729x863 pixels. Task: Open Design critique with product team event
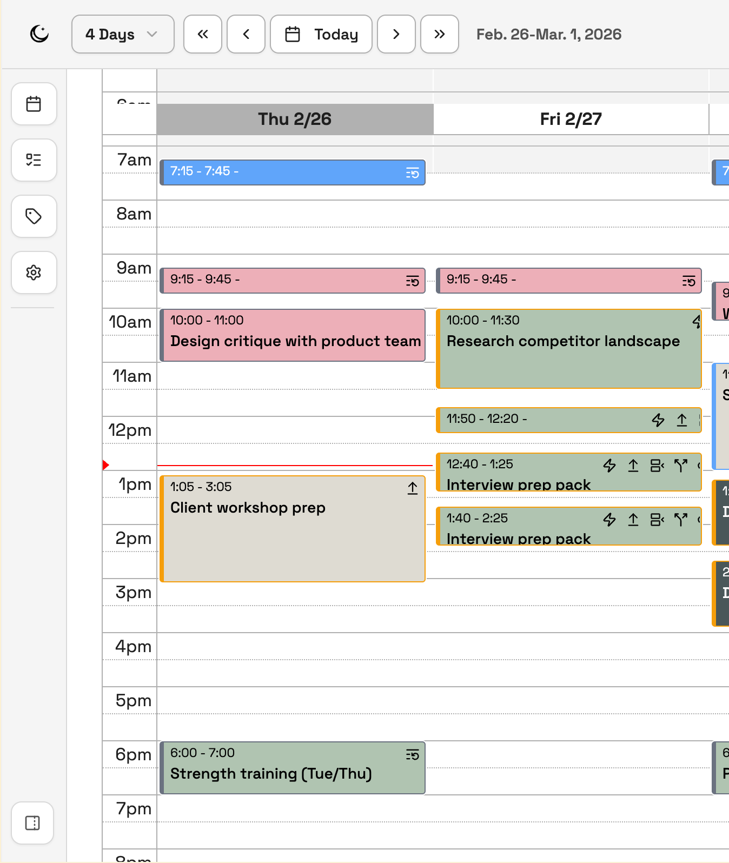pyautogui.click(x=295, y=341)
